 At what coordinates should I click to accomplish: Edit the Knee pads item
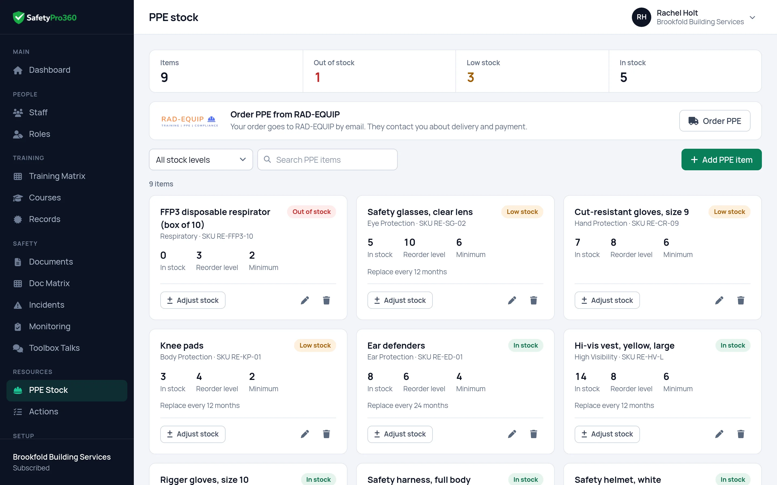tap(305, 434)
